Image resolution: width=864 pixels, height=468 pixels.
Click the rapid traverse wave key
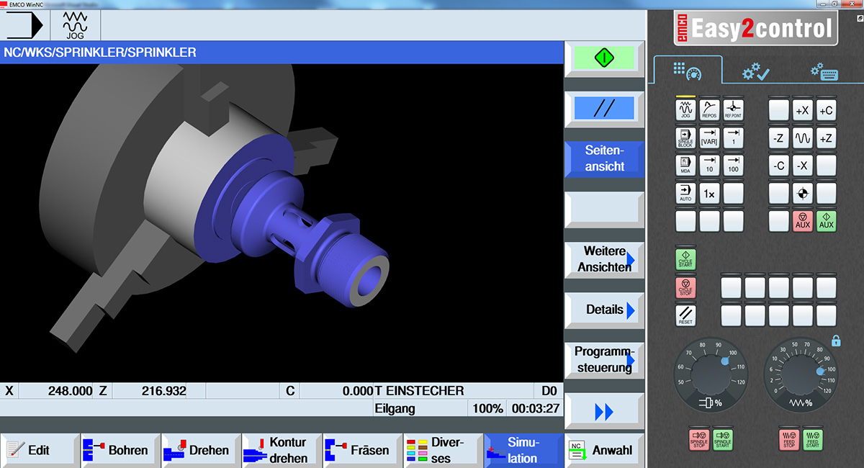tap(802, 138)
